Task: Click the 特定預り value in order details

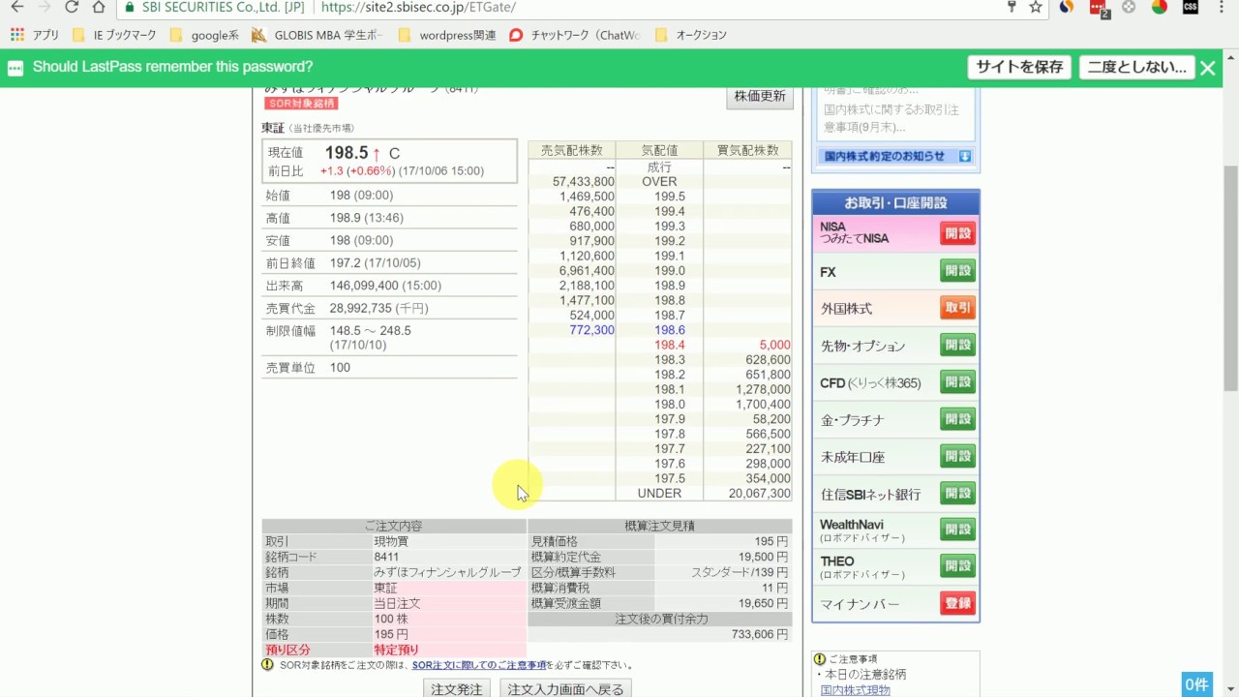Action: (x=397, y=650)
